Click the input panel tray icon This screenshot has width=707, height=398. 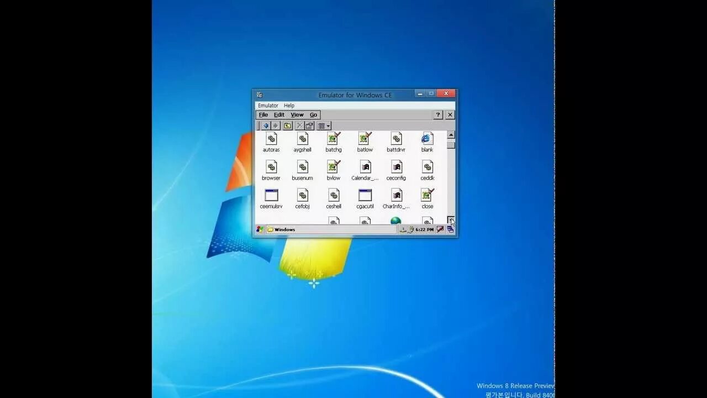click(x=440, y=229)
